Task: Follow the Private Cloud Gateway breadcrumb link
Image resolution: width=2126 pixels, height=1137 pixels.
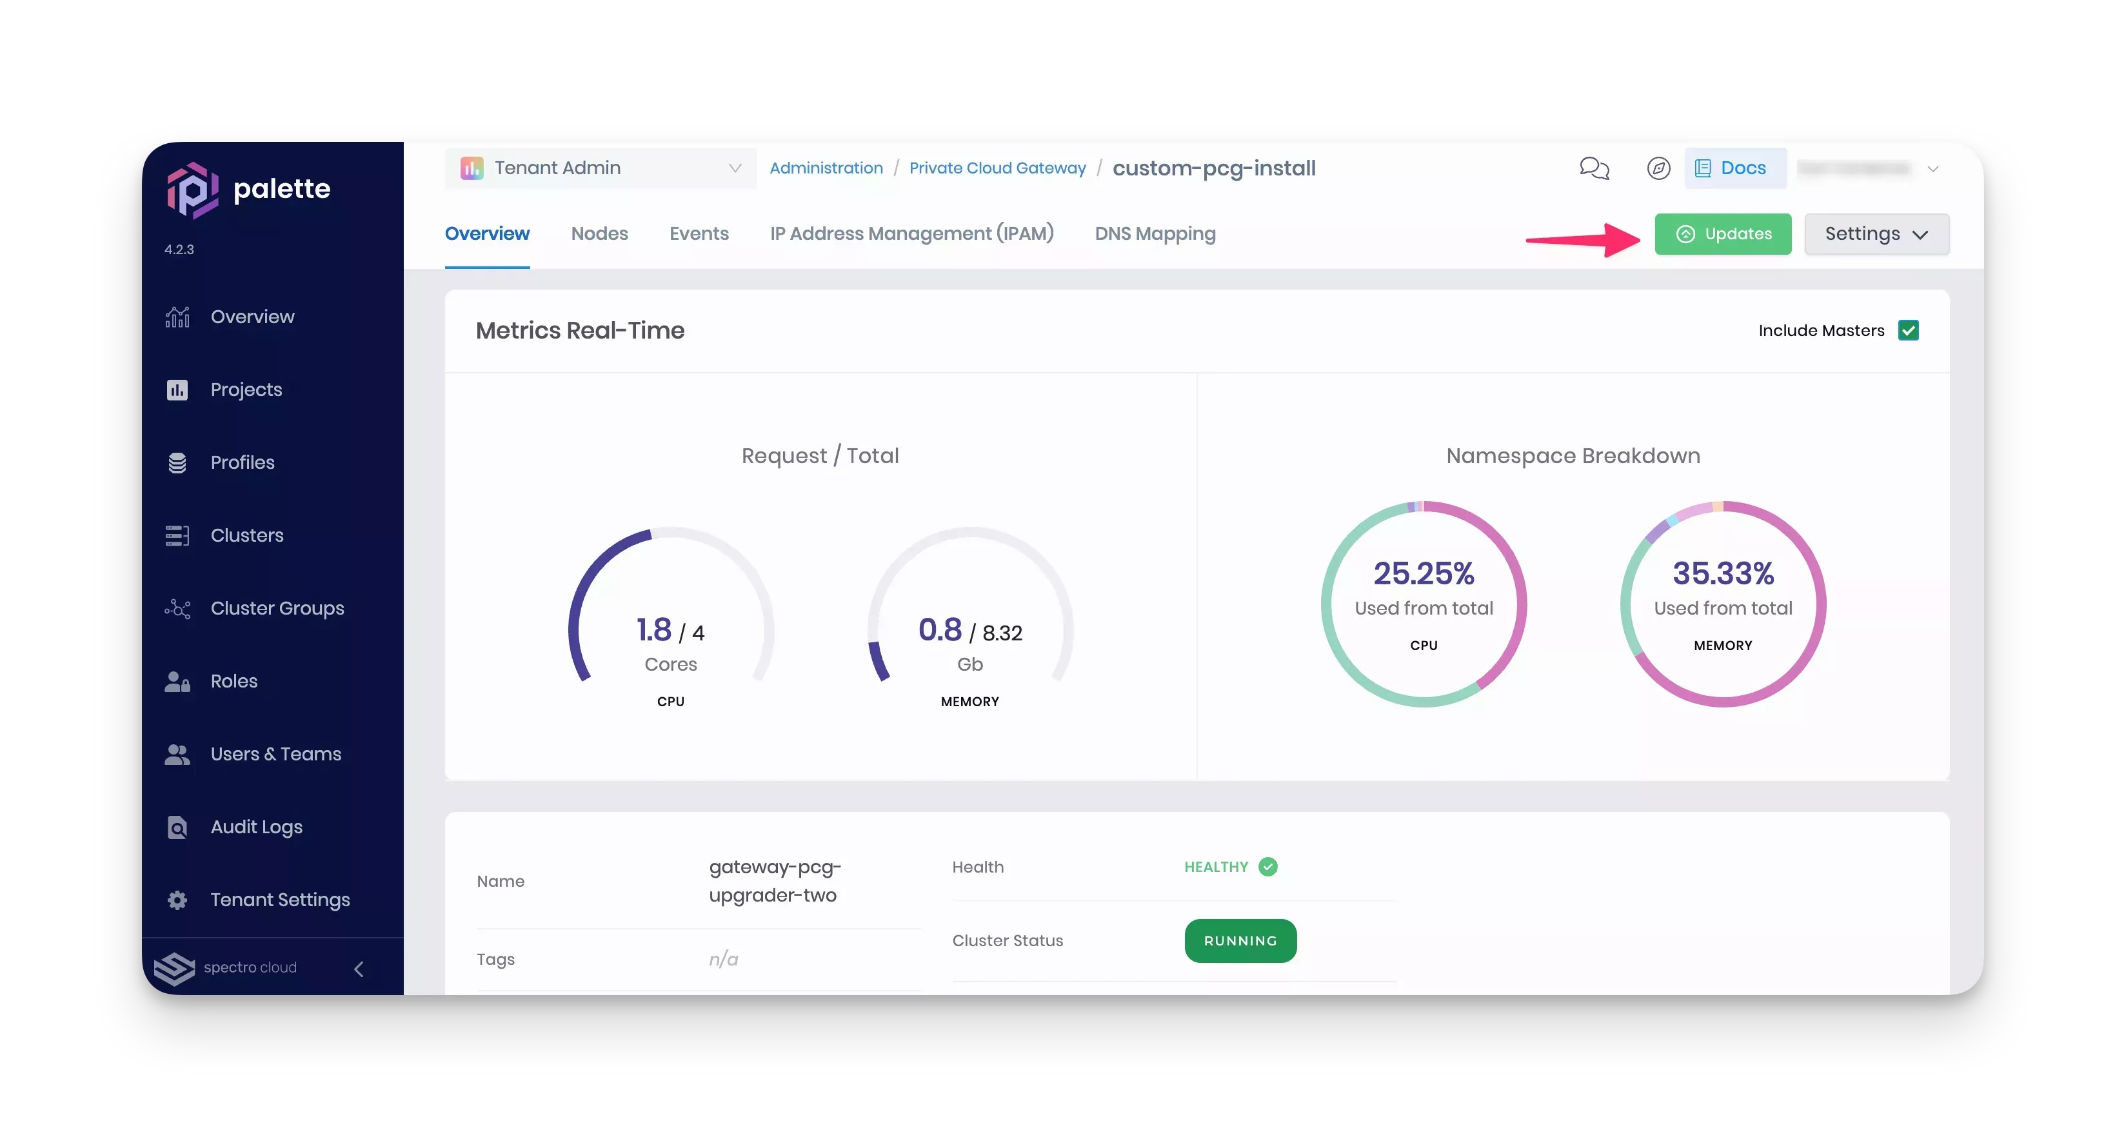Action: tap(997, 168)
